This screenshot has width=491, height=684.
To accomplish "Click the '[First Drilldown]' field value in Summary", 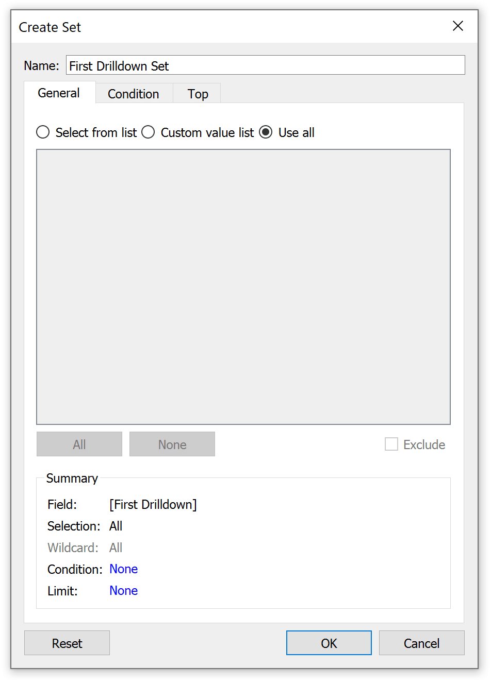I will pos(153,504).
